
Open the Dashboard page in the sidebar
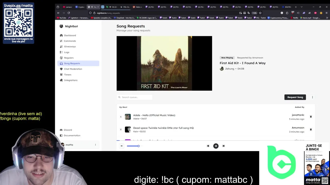[78, 35]
